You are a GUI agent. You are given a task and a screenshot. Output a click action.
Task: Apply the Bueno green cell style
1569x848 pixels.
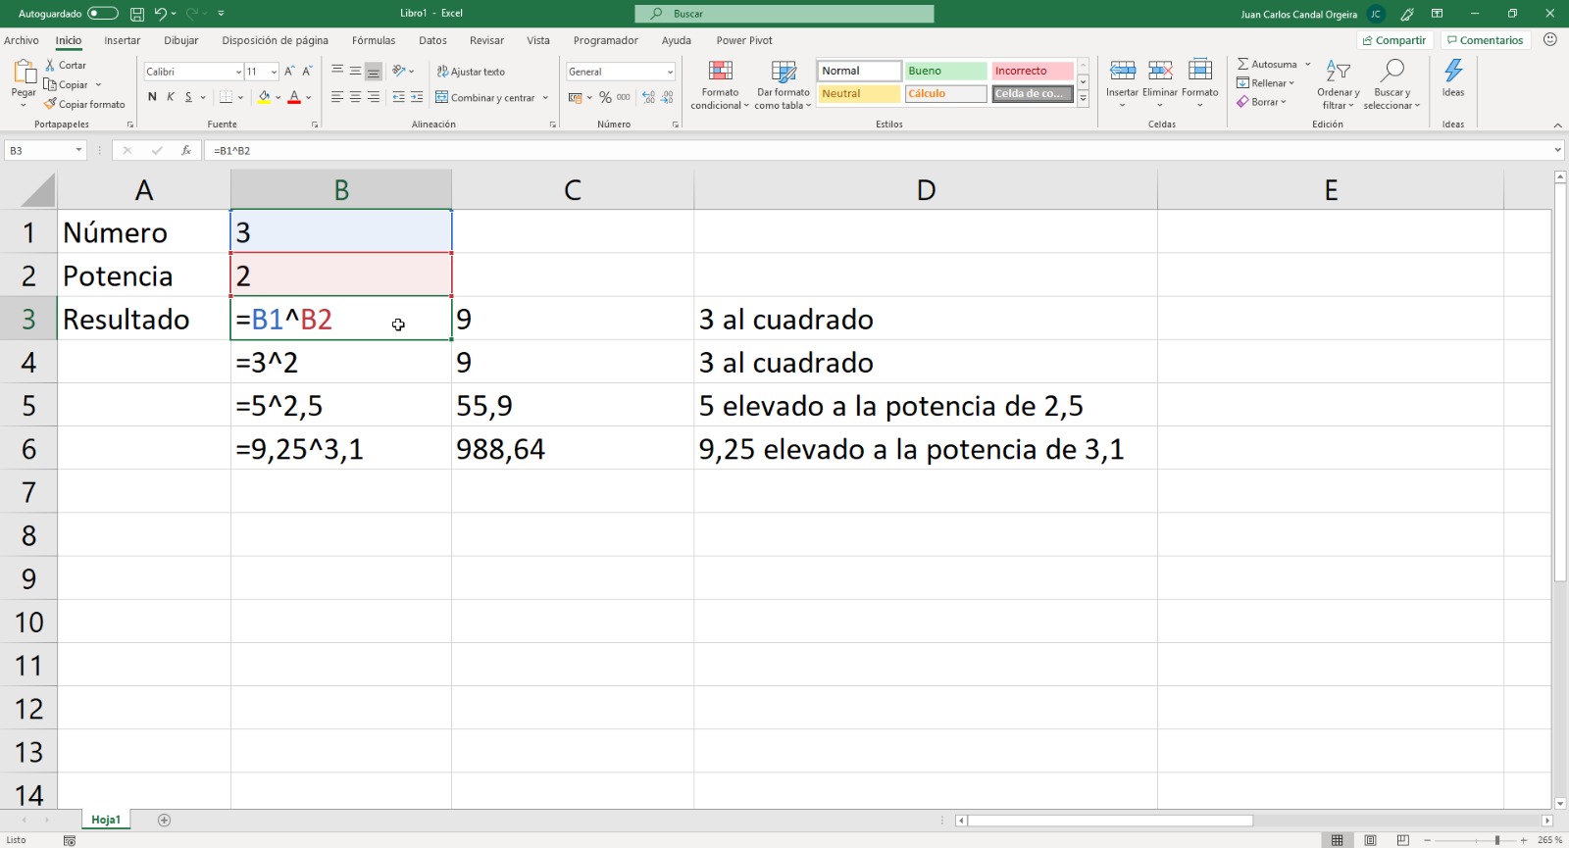pos(944,71)
